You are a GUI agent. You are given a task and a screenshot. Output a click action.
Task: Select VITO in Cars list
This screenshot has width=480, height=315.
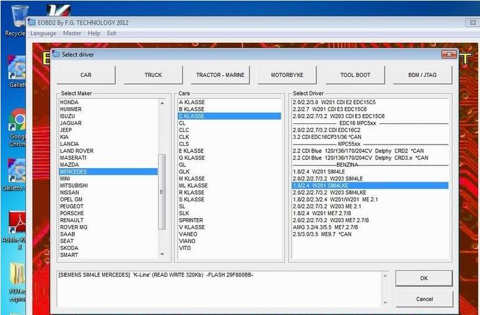pyautogui.click(x=229, y=248)
